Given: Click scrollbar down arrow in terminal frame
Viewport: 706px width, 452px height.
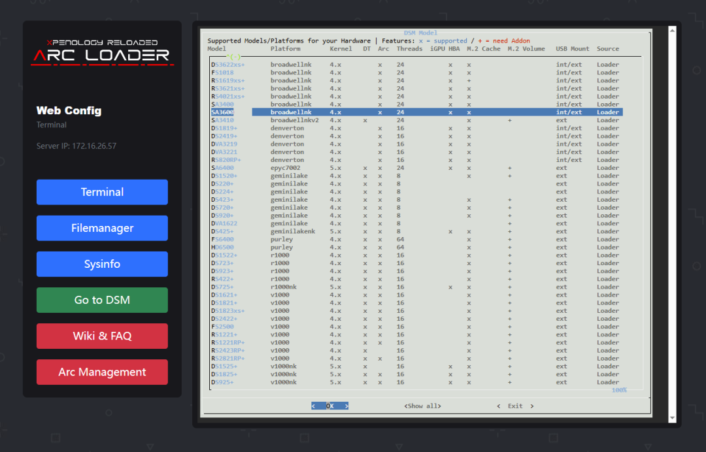Looking at the screenshot, I should coord(672,418).
